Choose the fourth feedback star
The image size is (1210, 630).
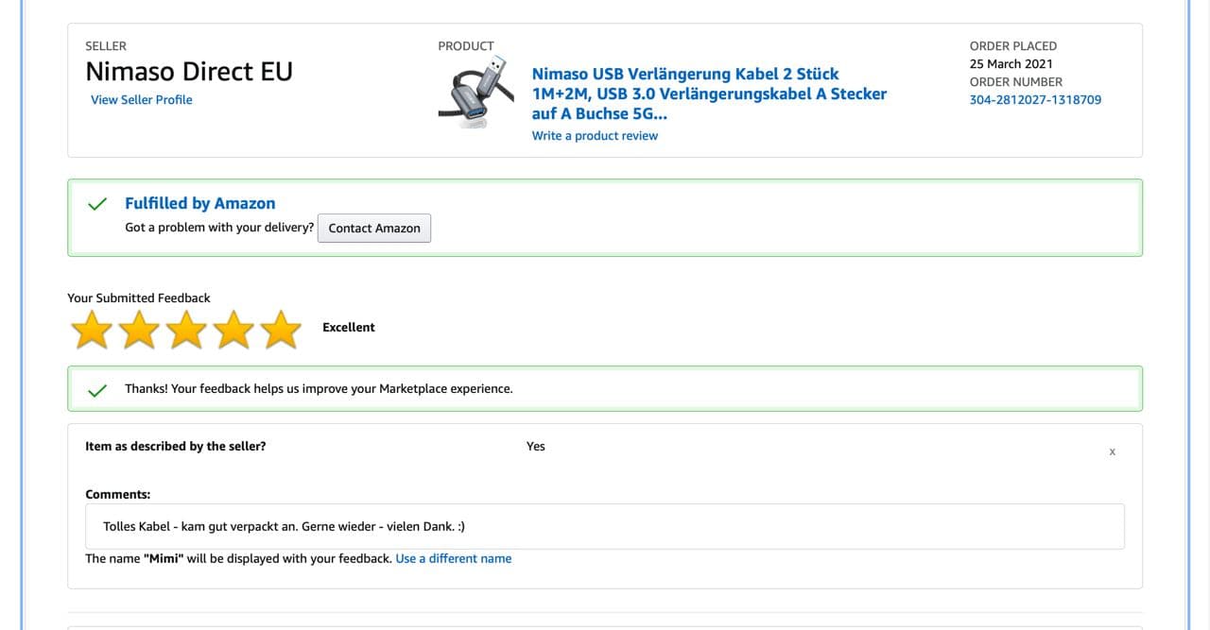(x=233, y=330)
